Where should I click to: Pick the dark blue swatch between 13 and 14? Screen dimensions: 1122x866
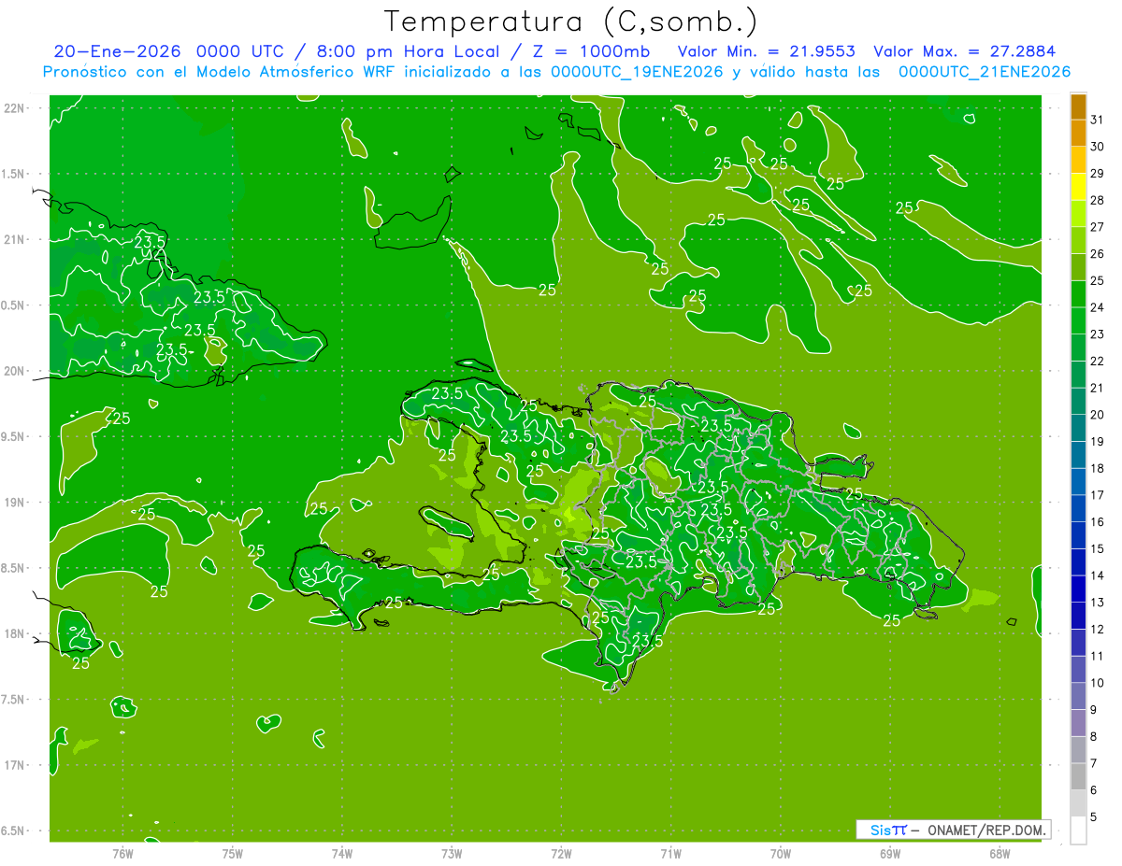pyautogui.click(x=1079, y=589)
